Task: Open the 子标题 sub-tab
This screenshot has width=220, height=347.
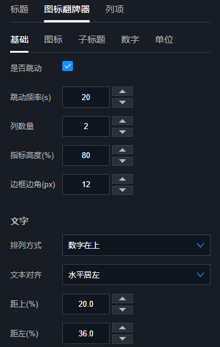Action: tap(92, 40)
